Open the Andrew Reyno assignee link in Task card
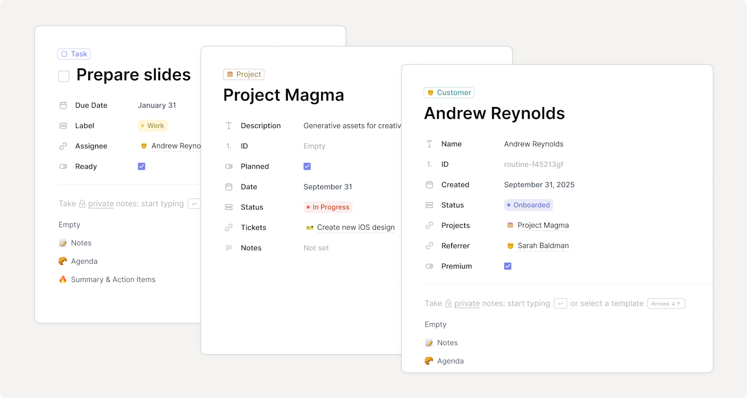 tap(171, 146)
